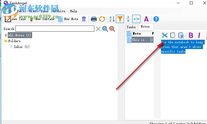Open the View menu
The width and height of the screenshot is (207, 124).
pos(33,11)
